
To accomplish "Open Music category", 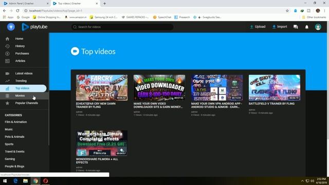I will click(x=9, y=129).
